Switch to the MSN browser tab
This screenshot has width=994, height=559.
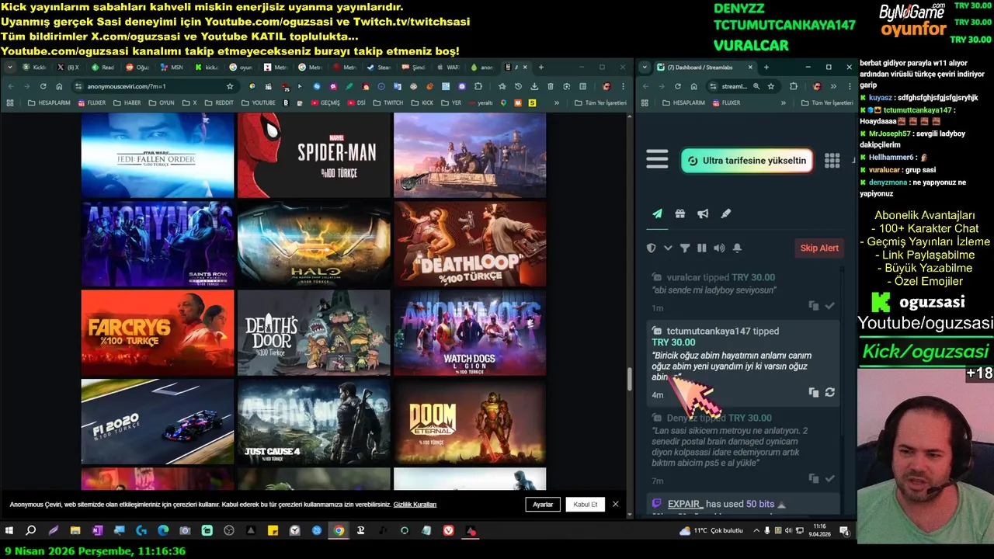pyautogui.click(x=171, y=68)
